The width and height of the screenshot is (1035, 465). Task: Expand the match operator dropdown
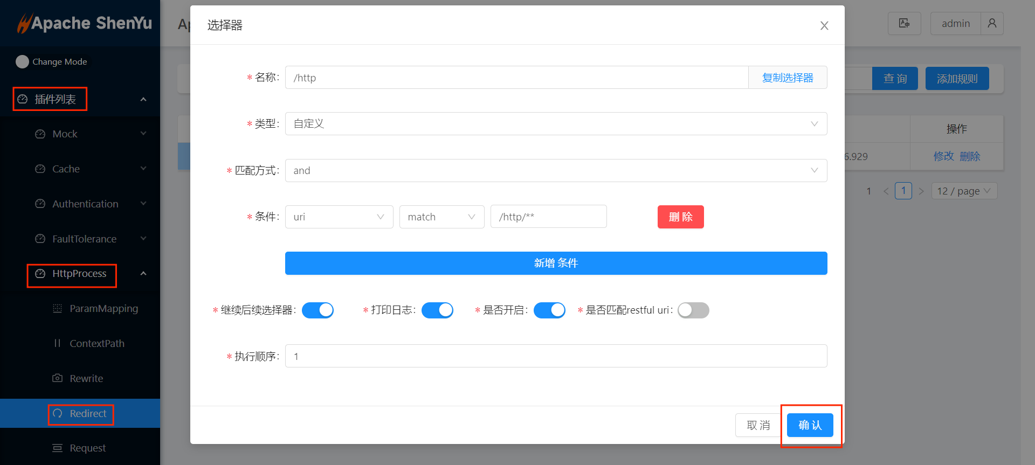pos(441,217)
